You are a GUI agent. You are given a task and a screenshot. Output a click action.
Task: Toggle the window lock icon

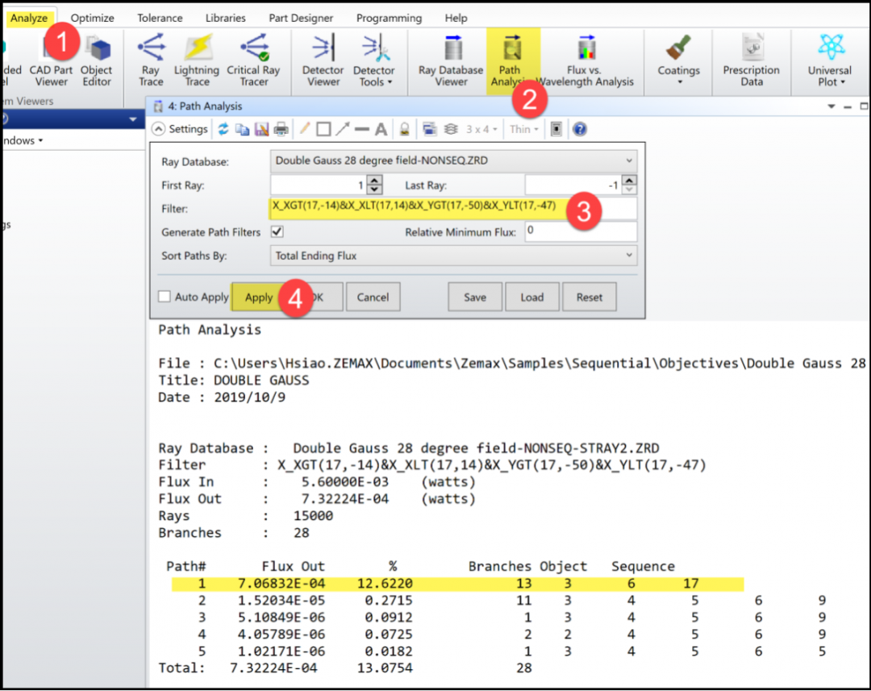pyautogui.click(x=404, y=130)
